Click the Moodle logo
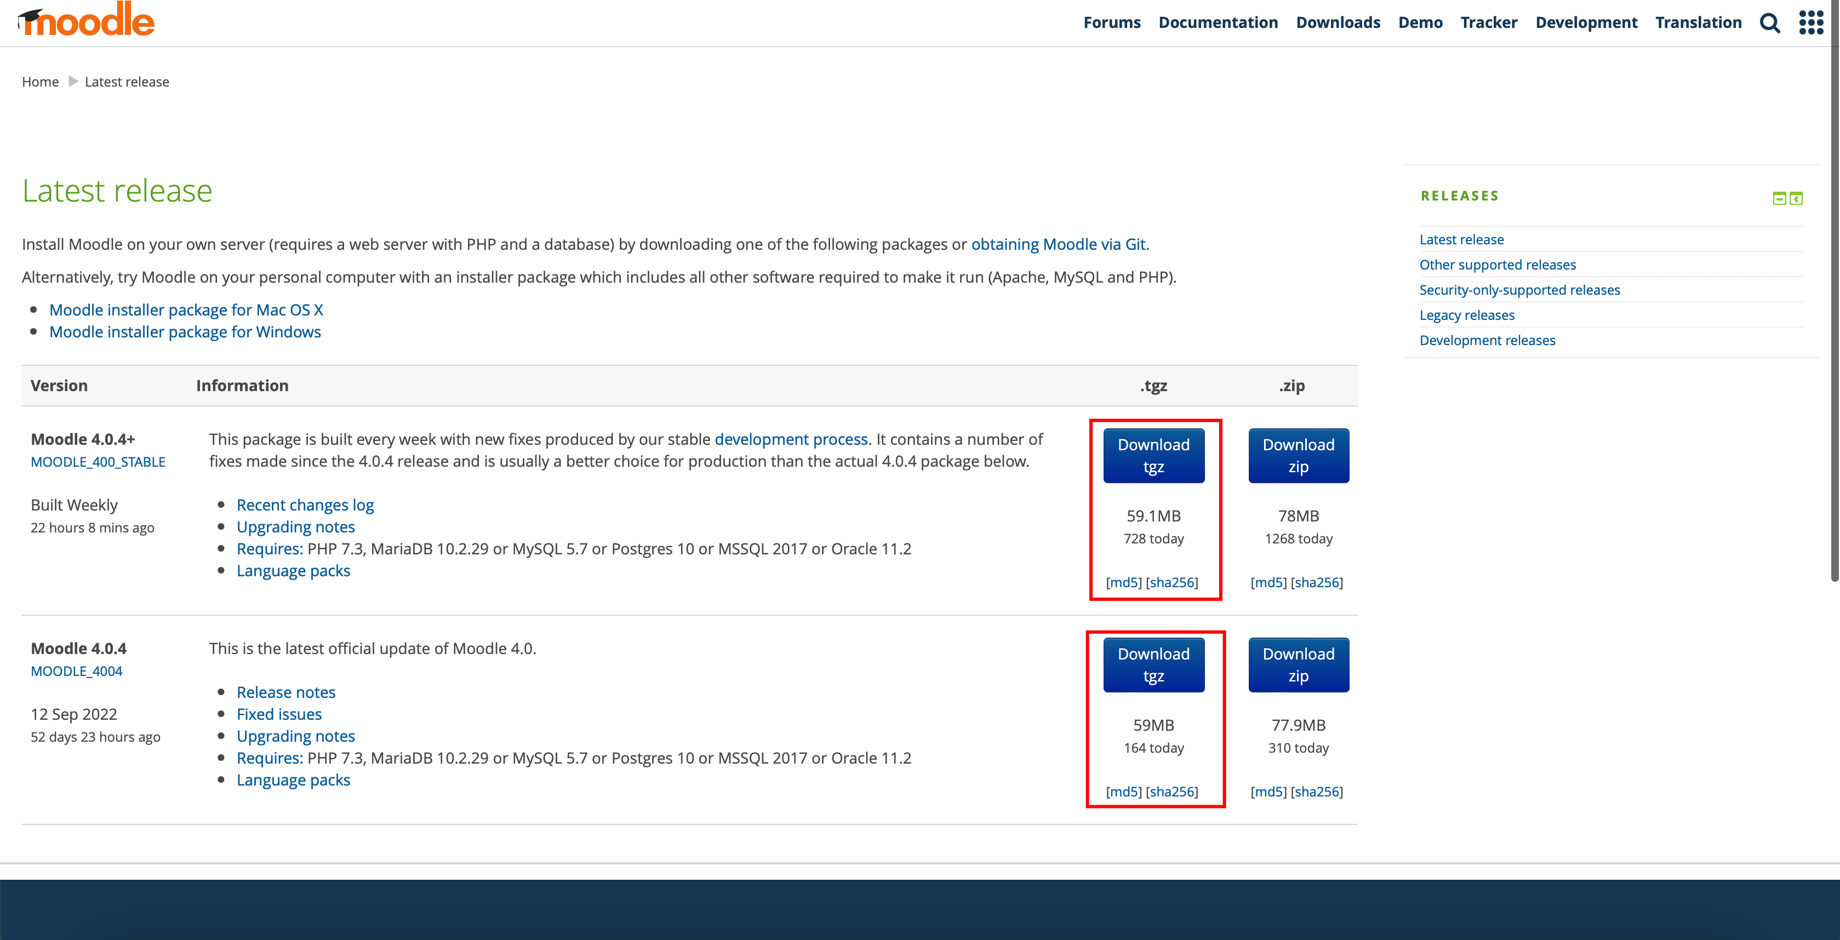1840x940 pixels. [x=85, y=20]
